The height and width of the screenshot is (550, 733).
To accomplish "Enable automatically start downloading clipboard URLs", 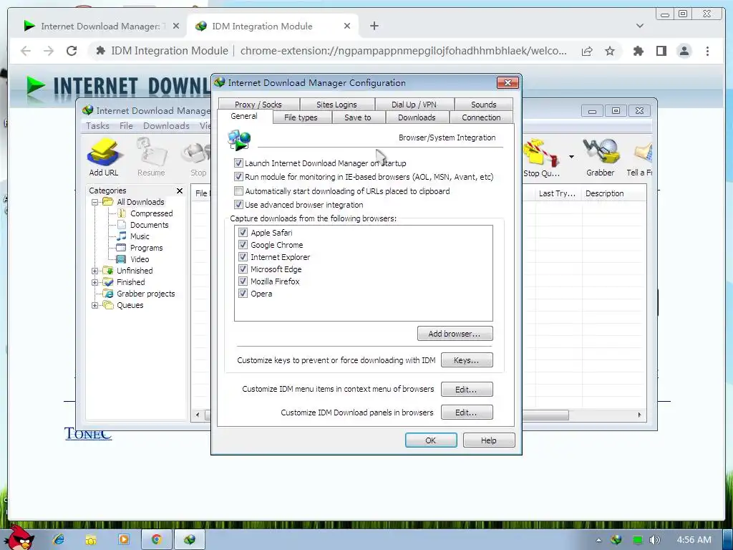I will (238, 190).
